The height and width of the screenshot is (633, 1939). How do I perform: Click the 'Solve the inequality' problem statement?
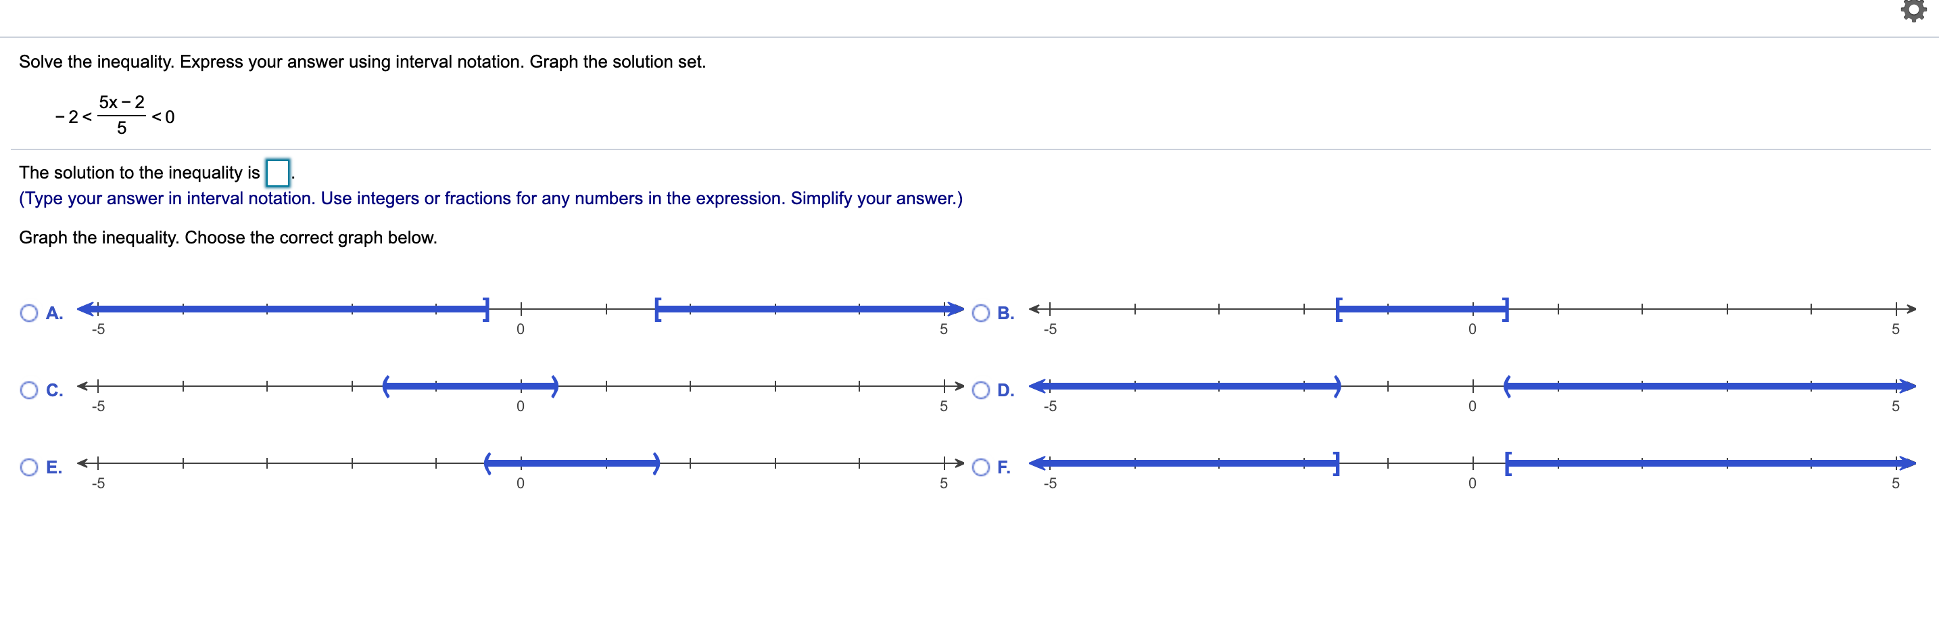pos(361,62)
